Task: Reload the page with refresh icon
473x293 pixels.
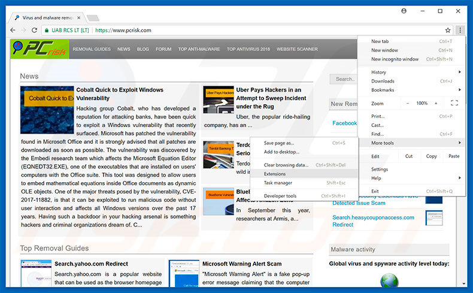Action: 34,30
